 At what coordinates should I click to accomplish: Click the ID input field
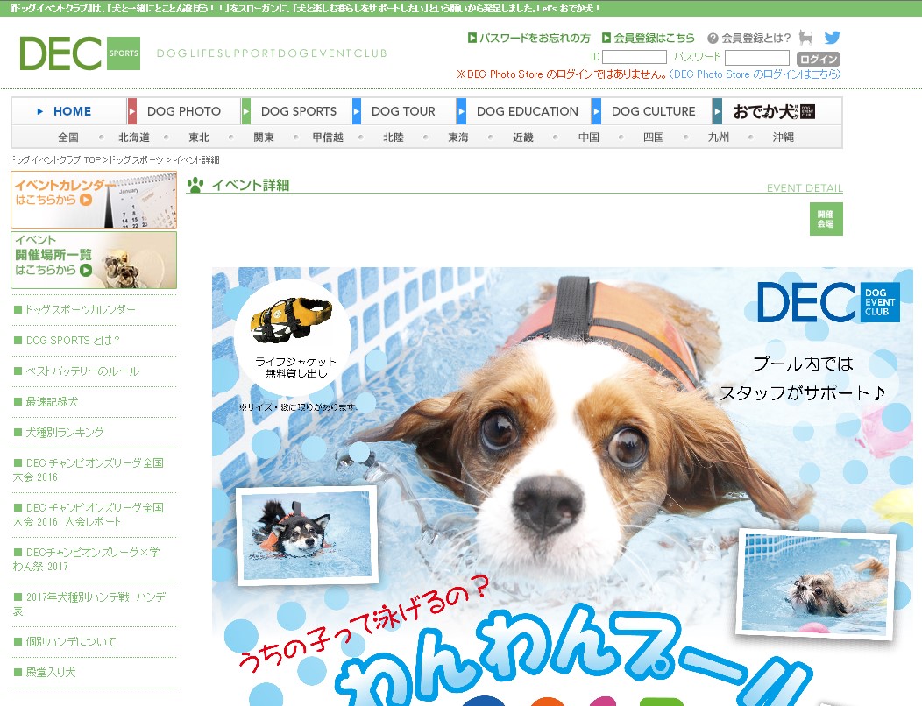tap(635, 57)
